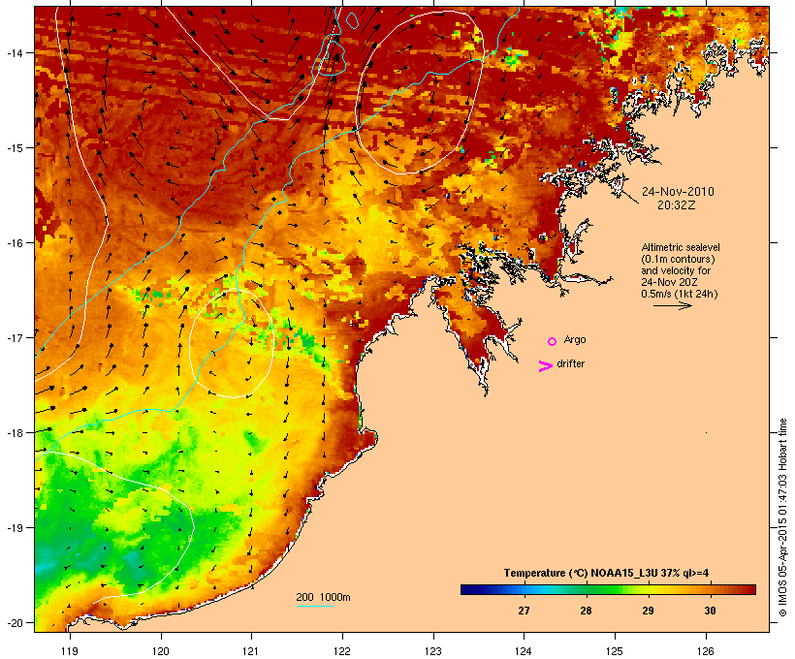Click the '200 1000m' depth contour label

pos(323,597)
